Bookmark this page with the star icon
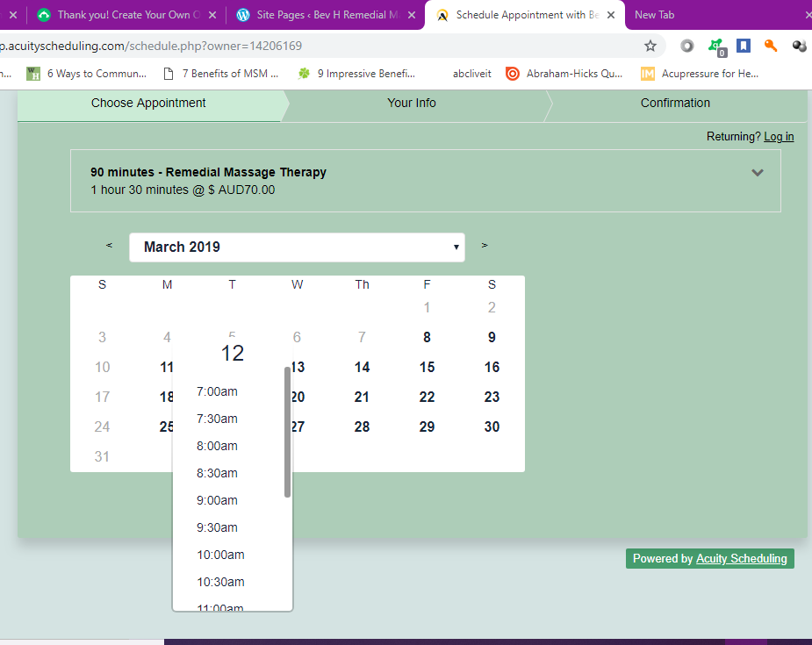The width and height of the screenshot is (812, 645). coord(650,46)
